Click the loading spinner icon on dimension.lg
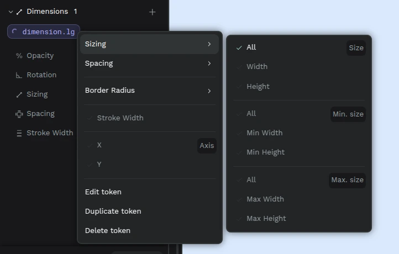Viewport: 399px width, 254px height. [14, 31]
